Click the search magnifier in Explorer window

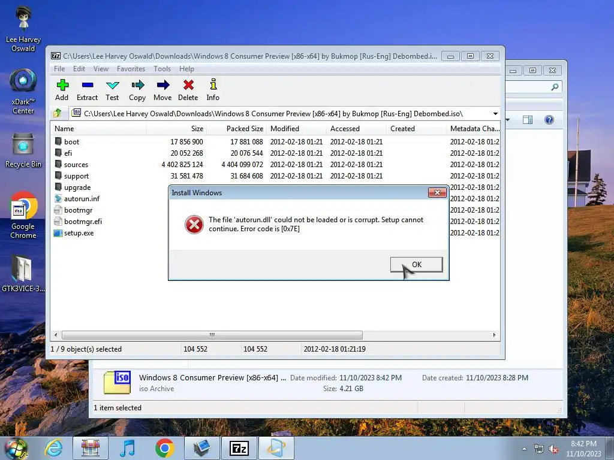tap(555, 87)
